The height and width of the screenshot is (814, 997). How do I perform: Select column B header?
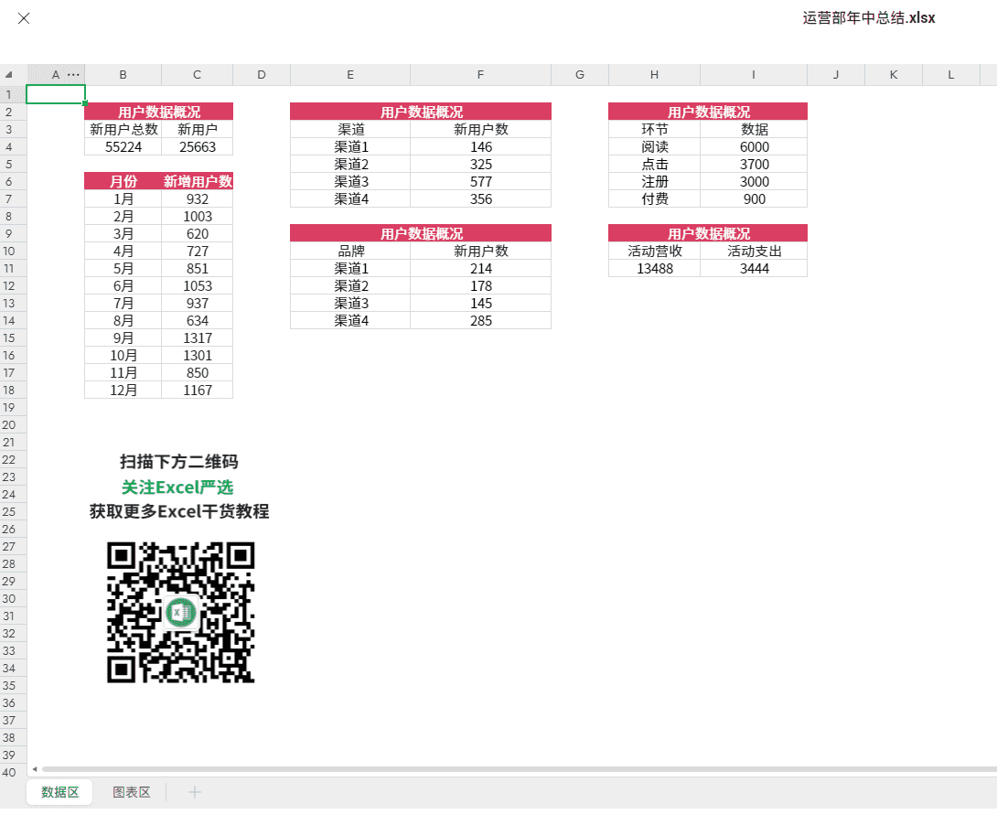(123, 75)
